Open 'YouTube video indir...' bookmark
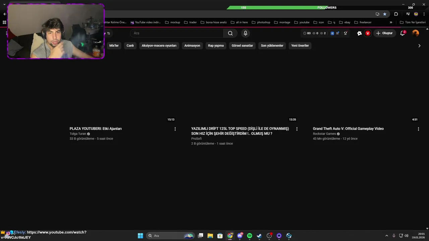The height and width of the screenshot is (241, 429). tap(146, 22)
